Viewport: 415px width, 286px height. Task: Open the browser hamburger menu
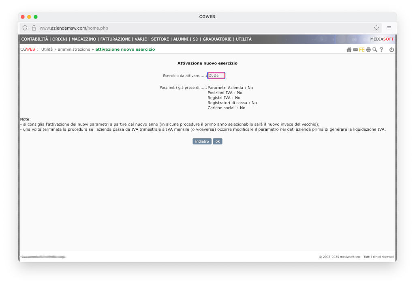click(x=389, y=28)
